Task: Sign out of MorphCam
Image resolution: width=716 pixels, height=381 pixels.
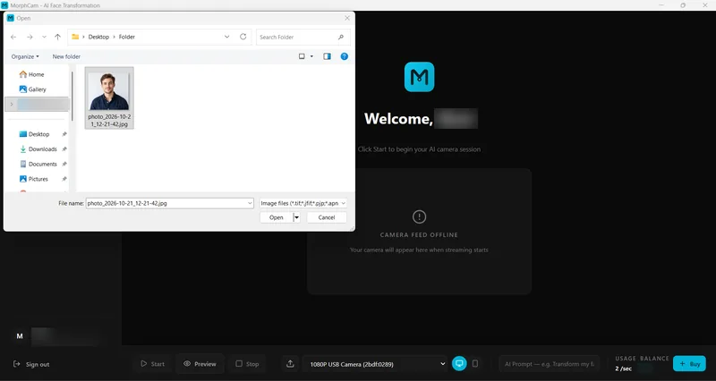Action: (31, 365)
